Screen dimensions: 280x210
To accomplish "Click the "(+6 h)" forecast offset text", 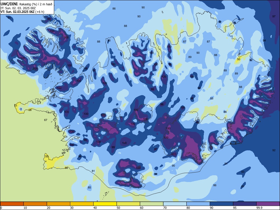I will pos(40,12).
